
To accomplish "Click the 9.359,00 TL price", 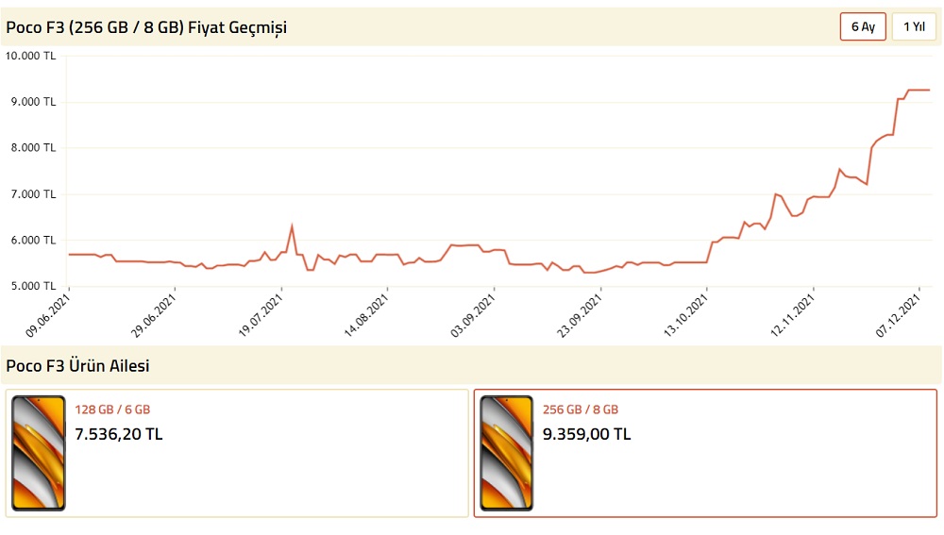I will pos(586,434).
